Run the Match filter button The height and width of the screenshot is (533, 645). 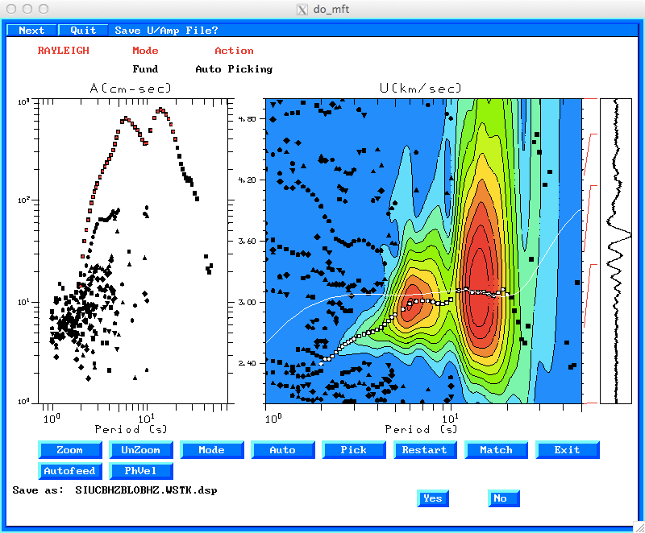tap(496, 450)
